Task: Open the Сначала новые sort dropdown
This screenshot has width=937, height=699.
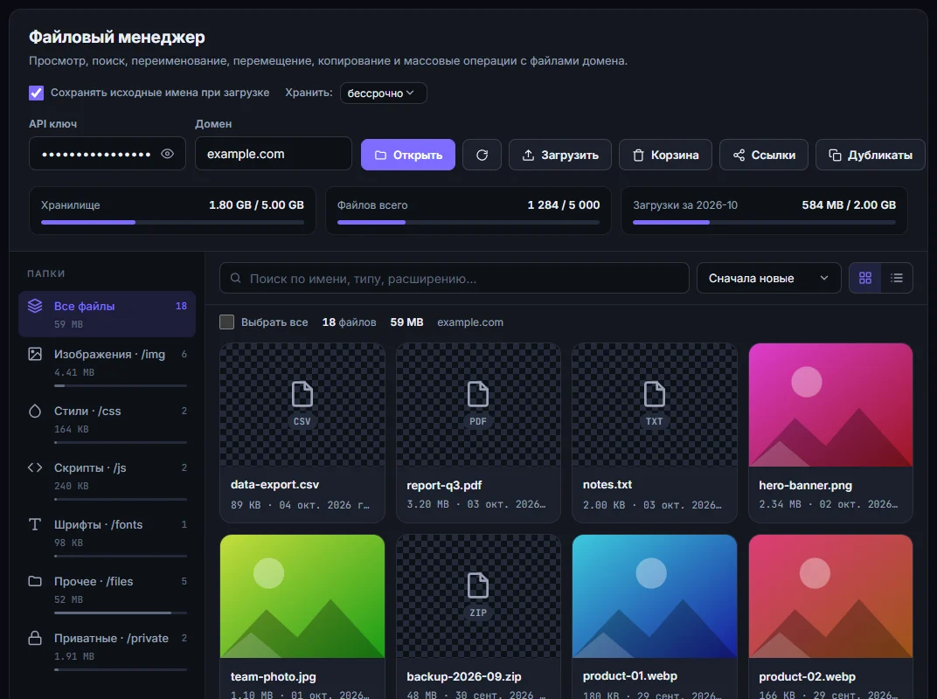Action: coord(768,278)
